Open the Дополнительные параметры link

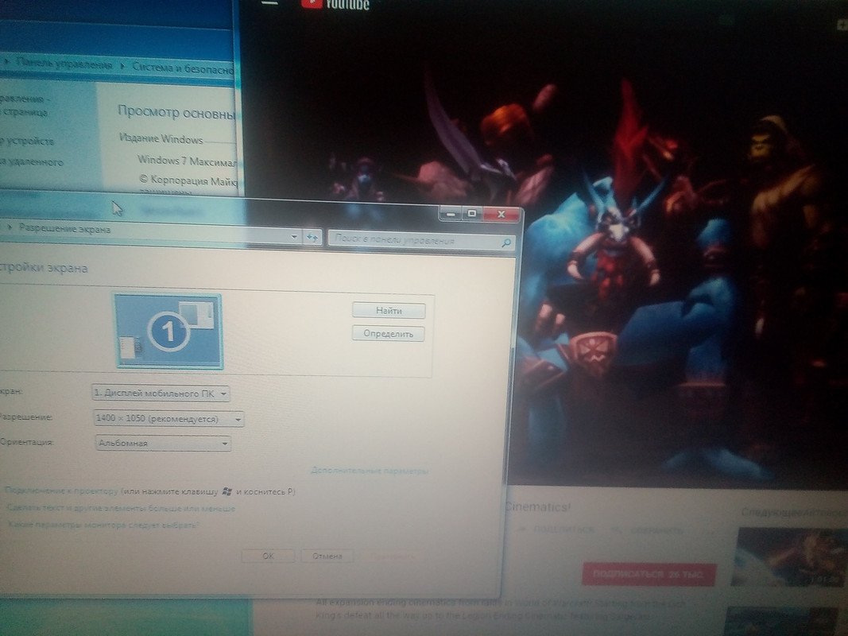coord(370,471)
